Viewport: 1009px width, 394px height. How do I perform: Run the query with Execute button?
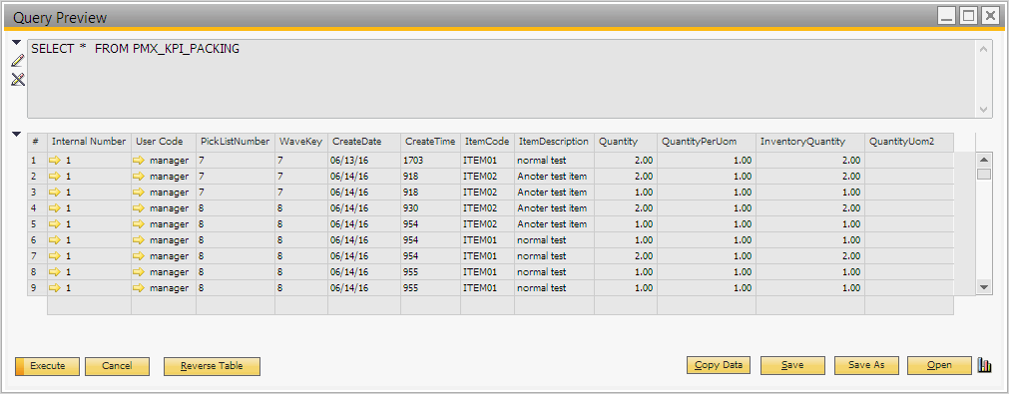(x=48, y=366)
